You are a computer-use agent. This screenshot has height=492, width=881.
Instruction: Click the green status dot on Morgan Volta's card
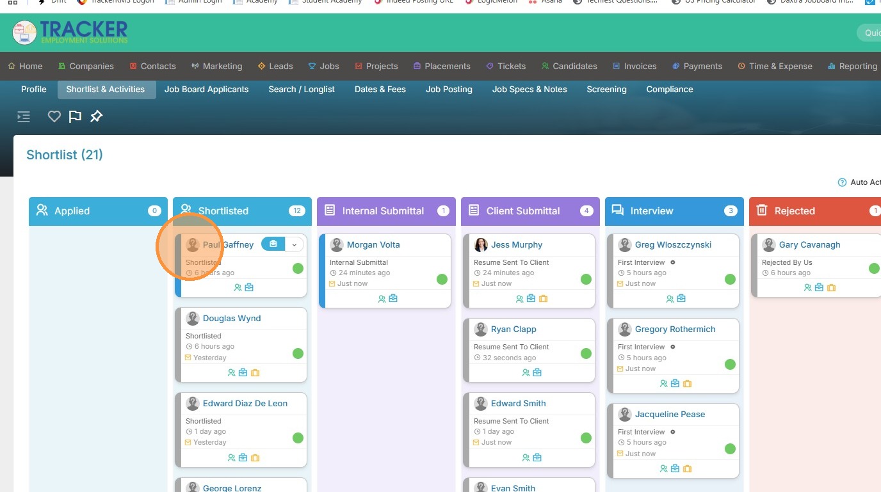point(442,279)
